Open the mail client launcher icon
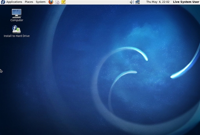200x135 pixels. click(57, 2)
